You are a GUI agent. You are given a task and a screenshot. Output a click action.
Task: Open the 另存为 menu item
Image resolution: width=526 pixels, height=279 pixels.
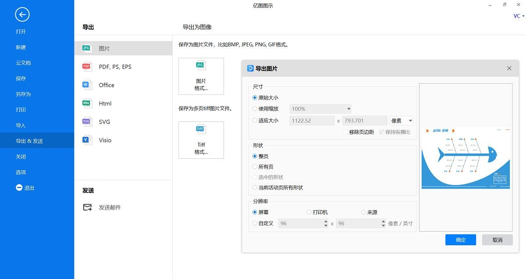click(x=23, y=94)
